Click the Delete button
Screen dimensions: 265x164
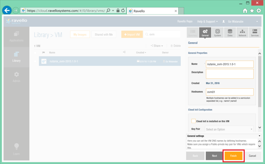click(x=176, y=46)
